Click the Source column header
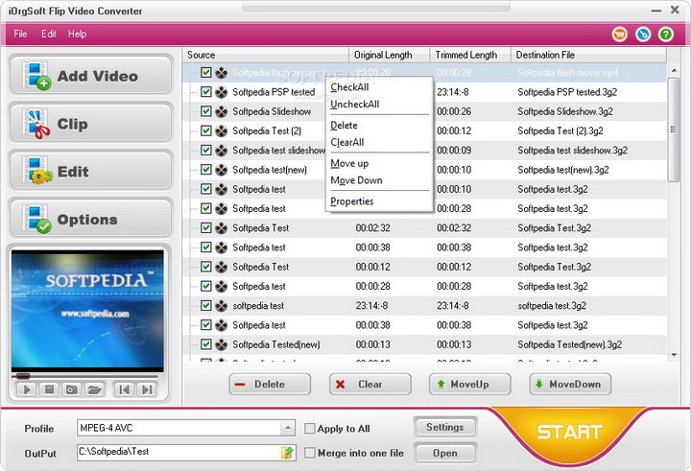The image size is (691, 471). pyautogui.click(x=265, y=55)
